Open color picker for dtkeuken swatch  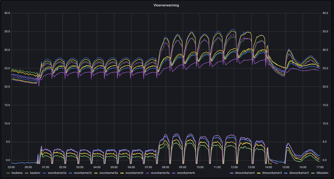tap(313, 173)
